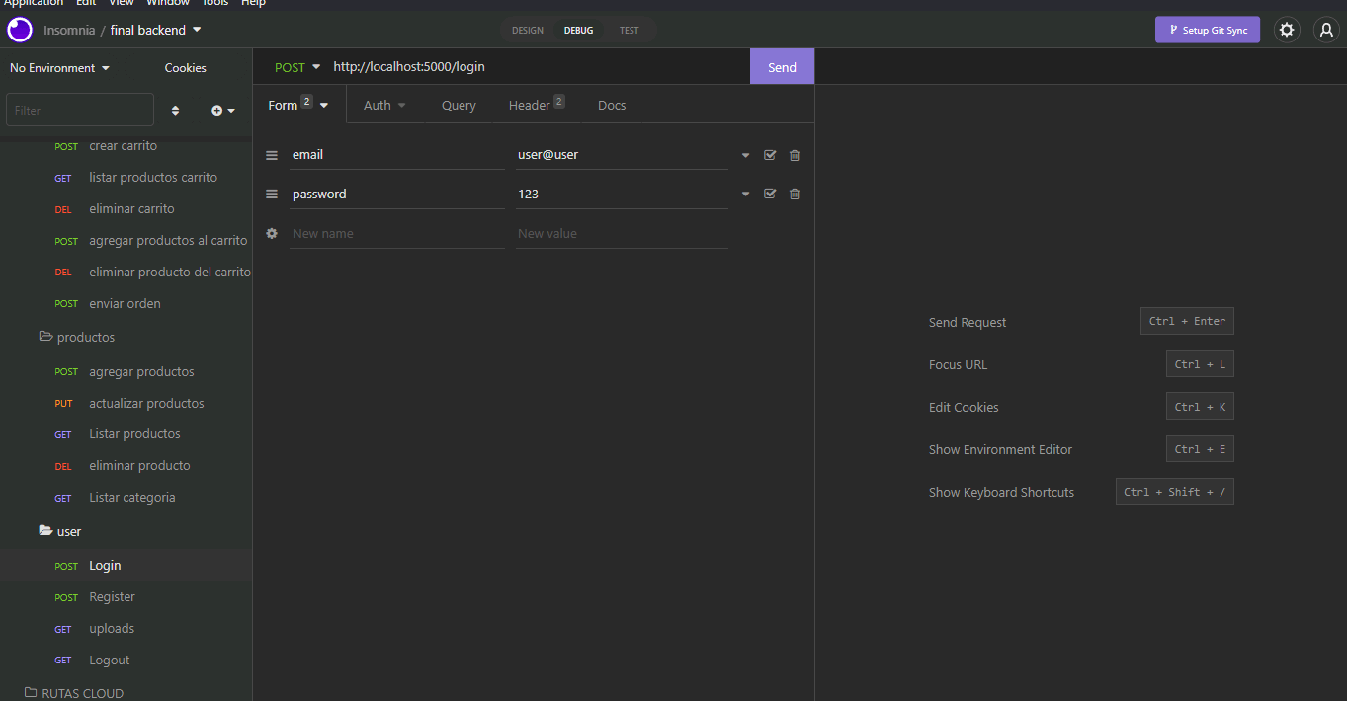Disable the password form parameter
The height and width of the screenshot is (701, 1347).
(x=770, y=194)
